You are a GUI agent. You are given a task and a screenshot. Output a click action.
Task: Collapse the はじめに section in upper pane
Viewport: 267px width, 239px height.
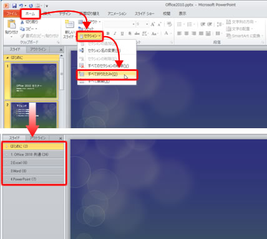point(7,58)
